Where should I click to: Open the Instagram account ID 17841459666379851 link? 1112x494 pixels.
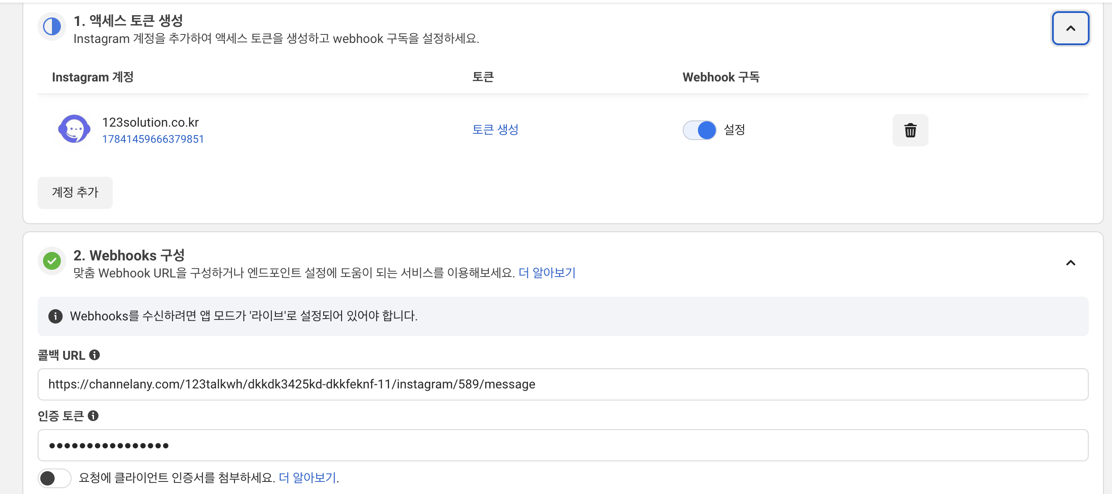point(153,139)
